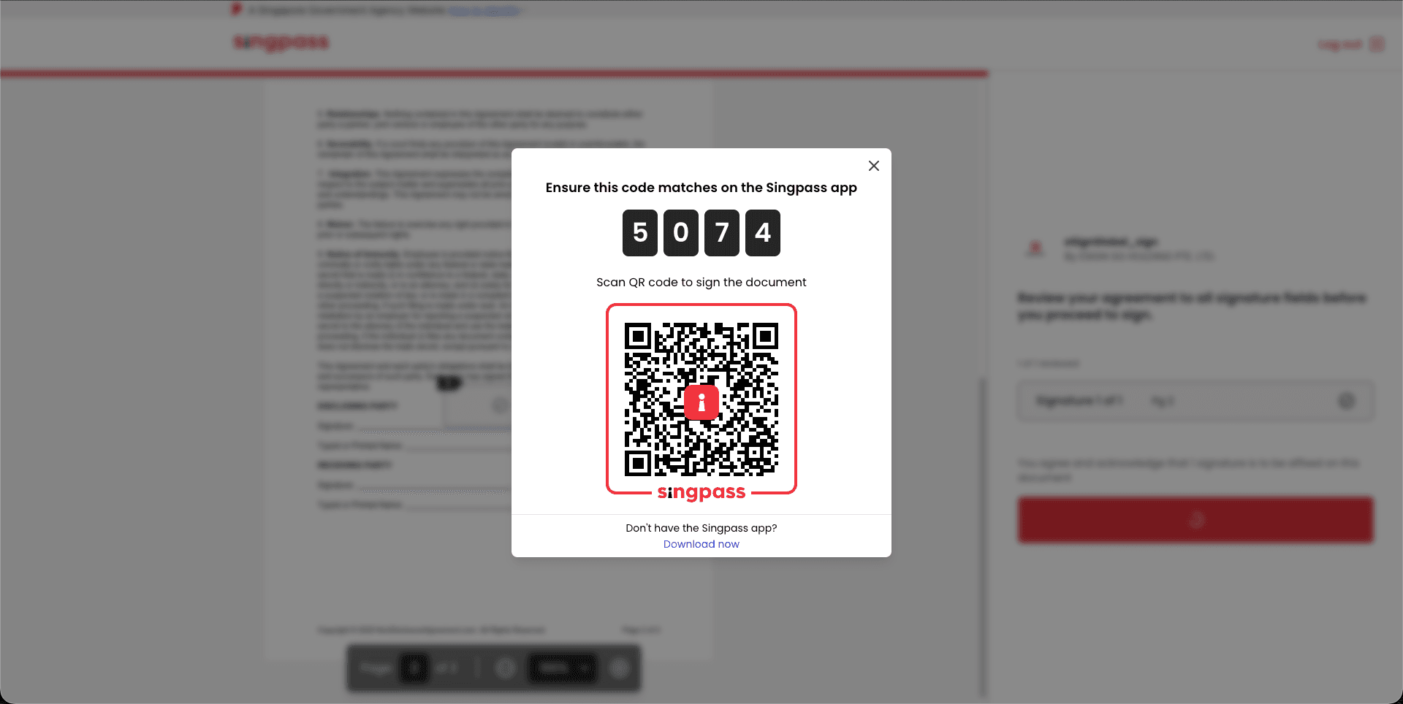
Task: Click 'Don't have the Singpass app?' text
Action: (701, 528)
